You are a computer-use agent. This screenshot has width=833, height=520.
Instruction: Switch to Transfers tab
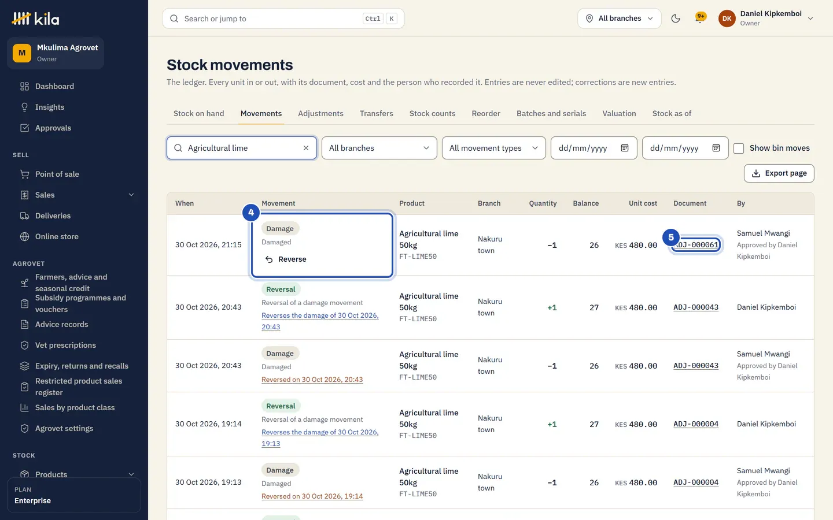click(x=377, y=114)
